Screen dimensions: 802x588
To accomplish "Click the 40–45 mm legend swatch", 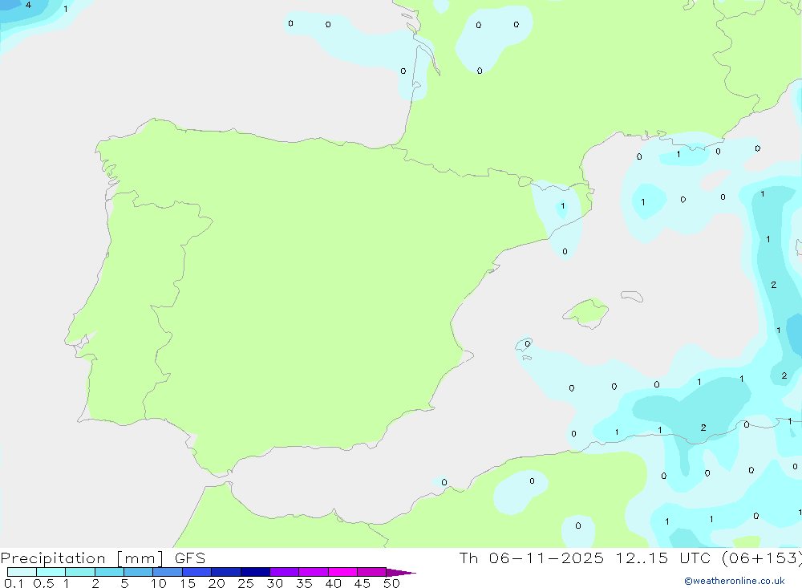I will (x=342, y=572).
